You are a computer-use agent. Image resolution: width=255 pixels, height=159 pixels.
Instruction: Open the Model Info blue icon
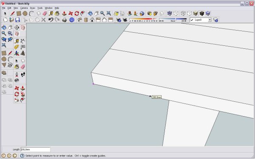(x=72, y=20)
